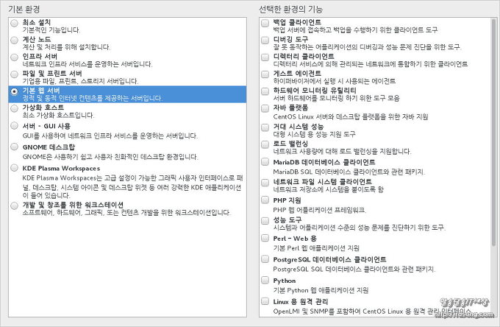Toggle the MariaDB 데이터베이스 클라이언트 checkbox
500x327 pixels.
[x=264, y=163]
